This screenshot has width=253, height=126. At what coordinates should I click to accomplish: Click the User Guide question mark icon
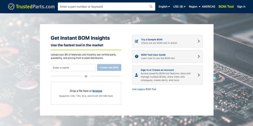coord(137,56)
